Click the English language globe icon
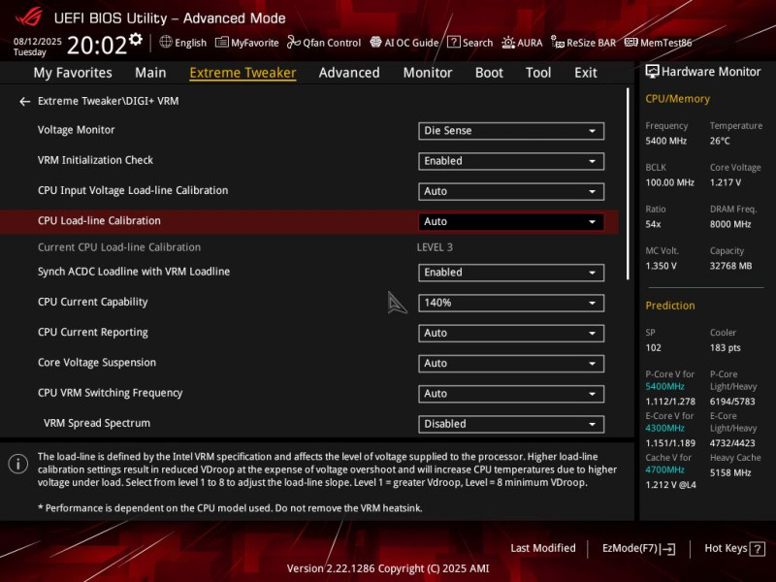776x582 pixels. [166, 42]
